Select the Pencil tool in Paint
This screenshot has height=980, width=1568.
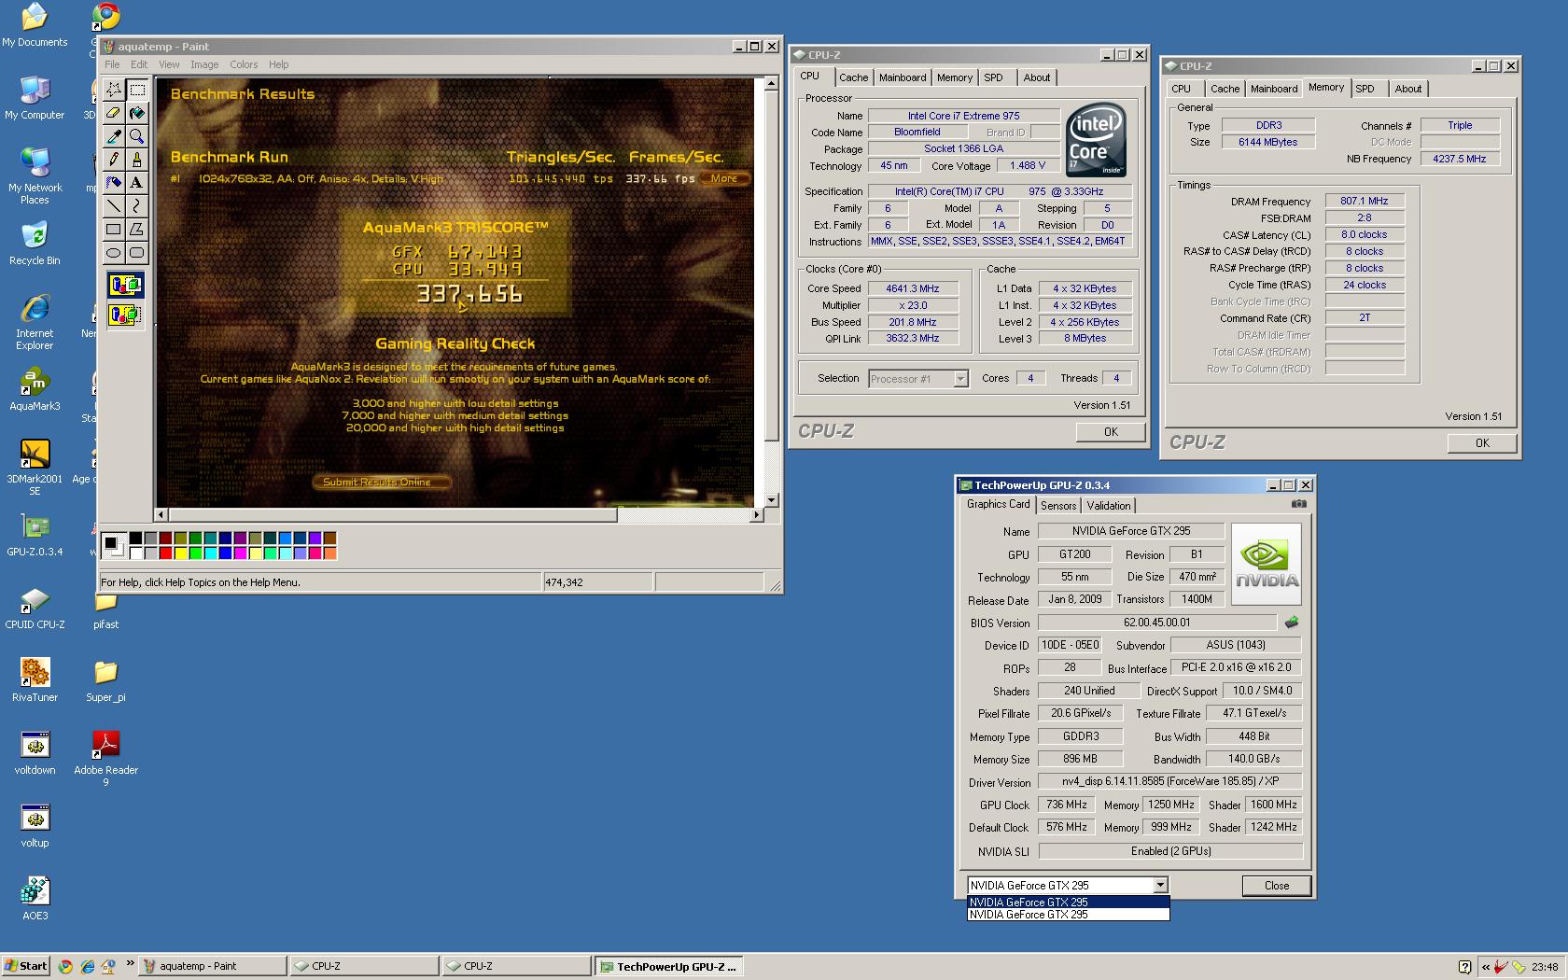tap(114, 160)
